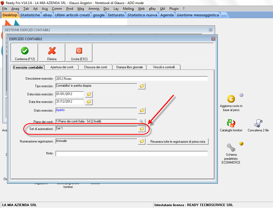Switch to Ultimi articoli creati tab

[x=72, y=15]
